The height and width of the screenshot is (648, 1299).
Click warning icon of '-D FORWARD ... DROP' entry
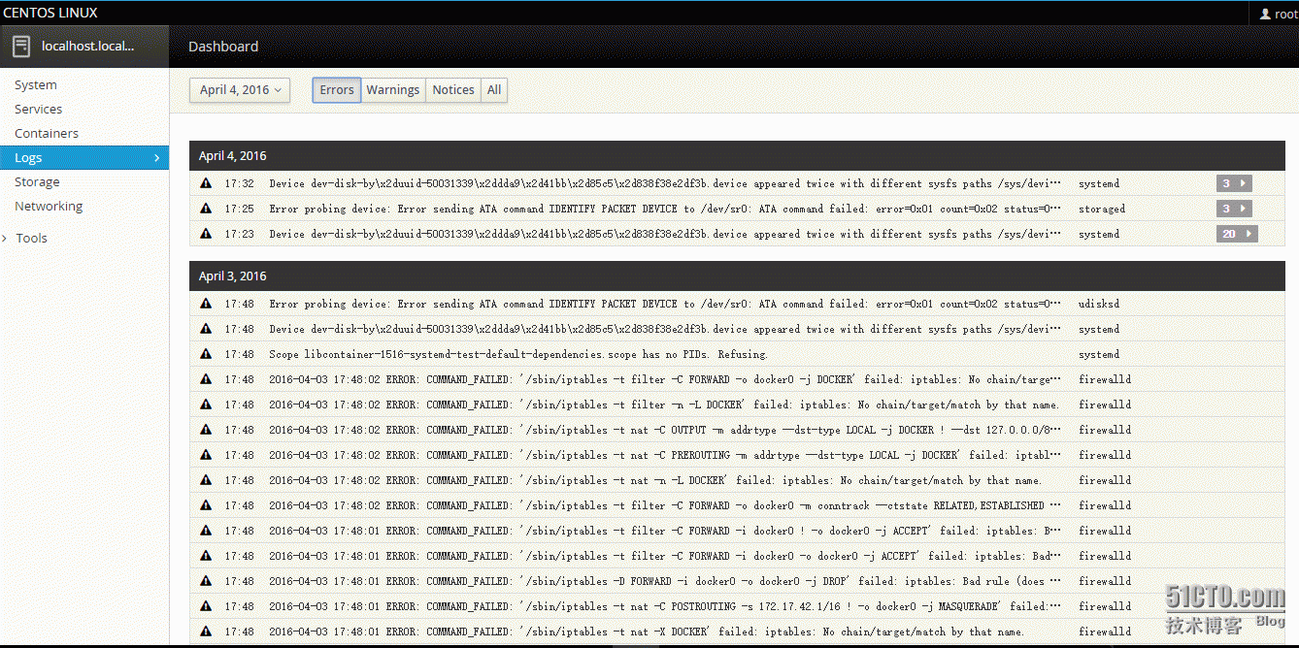pyautogui.click(x=206, y=581)
